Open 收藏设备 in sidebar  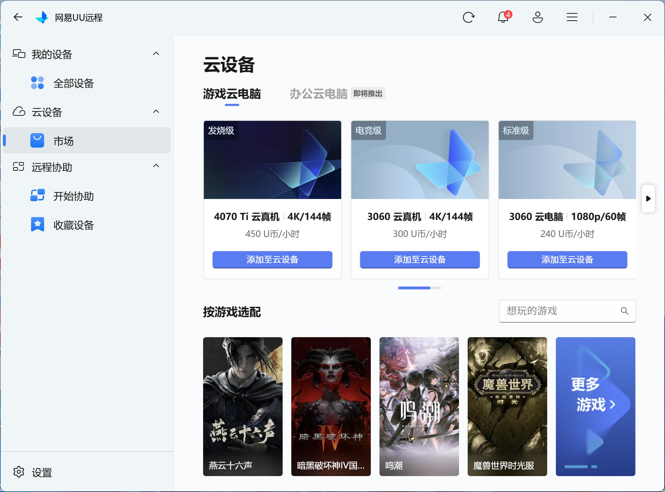(x=87, y=225)
